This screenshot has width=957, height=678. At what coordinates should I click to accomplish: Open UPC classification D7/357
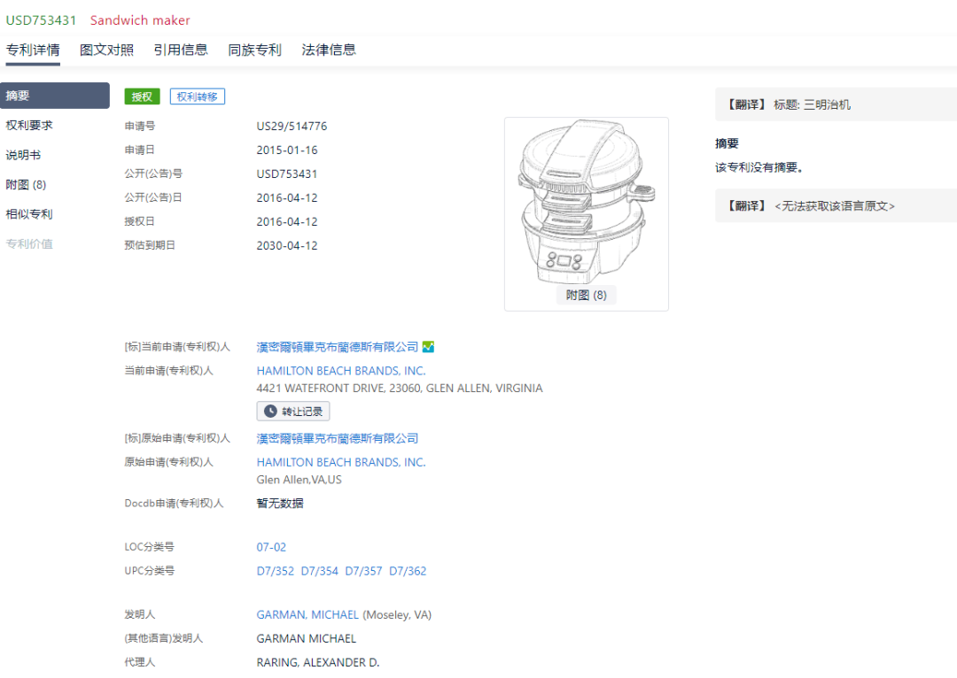364,571
